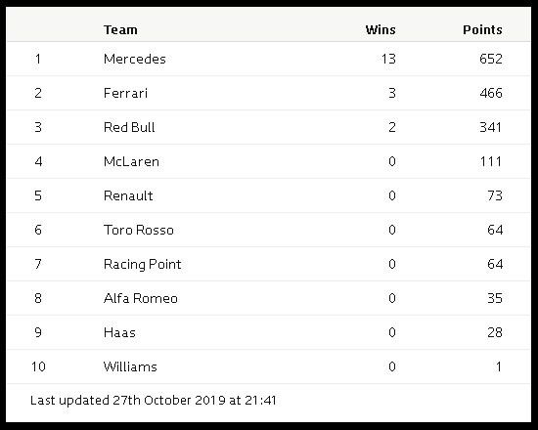
Task: Select the Haas team name
Action: [119, 332]
